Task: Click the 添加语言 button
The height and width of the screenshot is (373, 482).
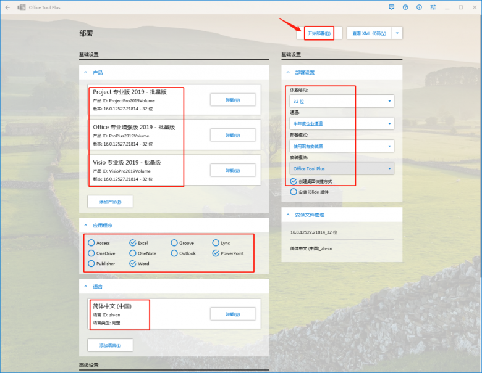Action: (110, 345)
